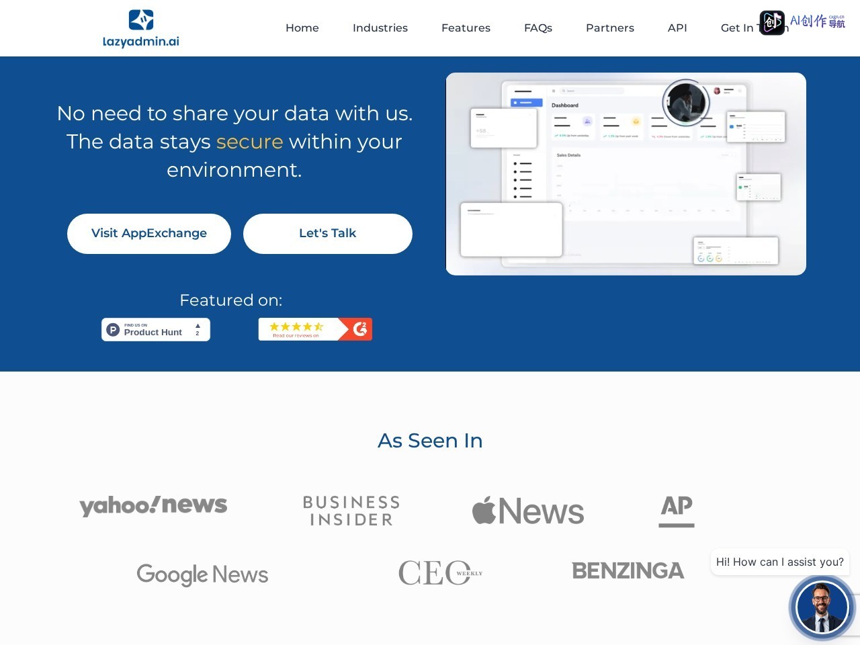Click the Let's Talk button
860x645 pixels.
click(x=328, y=234)
